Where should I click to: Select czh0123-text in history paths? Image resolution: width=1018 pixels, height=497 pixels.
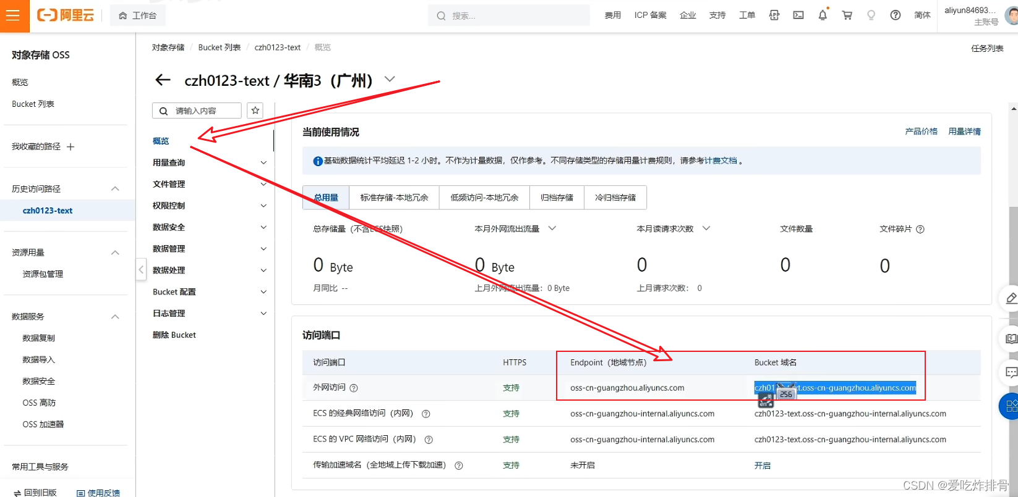click(x=48, y=211)
